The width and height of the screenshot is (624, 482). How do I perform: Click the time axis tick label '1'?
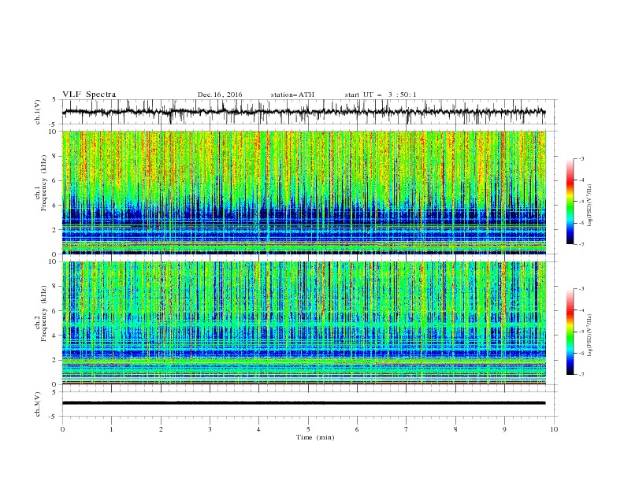point(111,429)
